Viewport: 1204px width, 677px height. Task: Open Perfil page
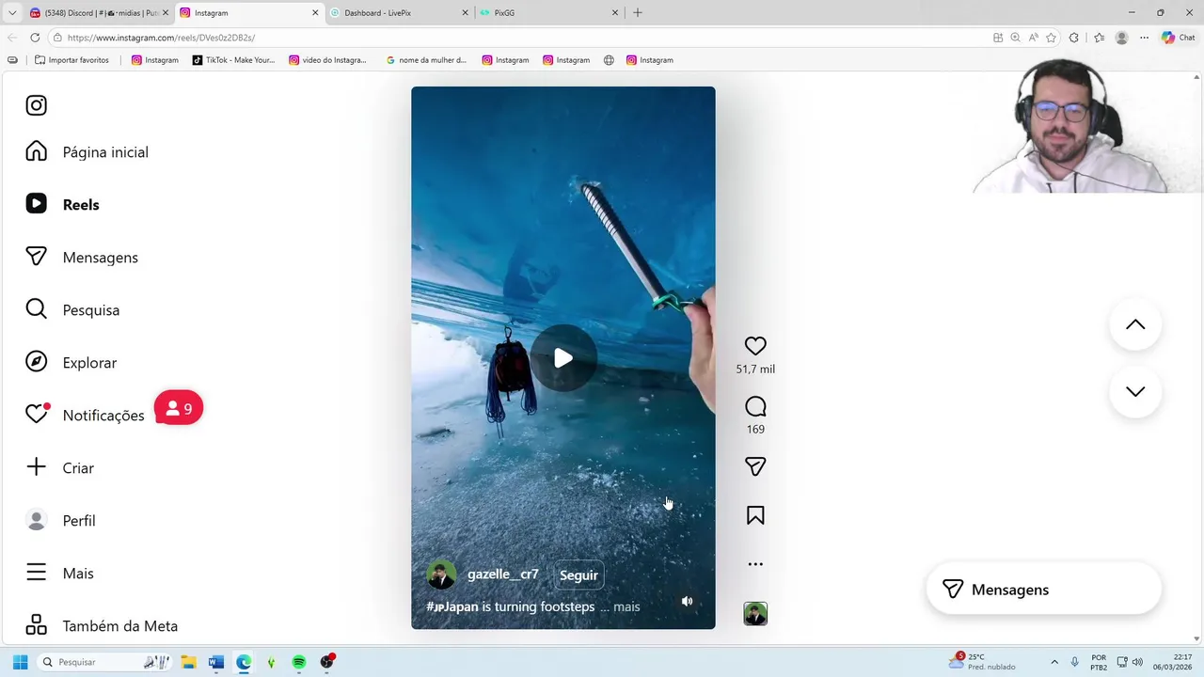click(x=60, y=521)
